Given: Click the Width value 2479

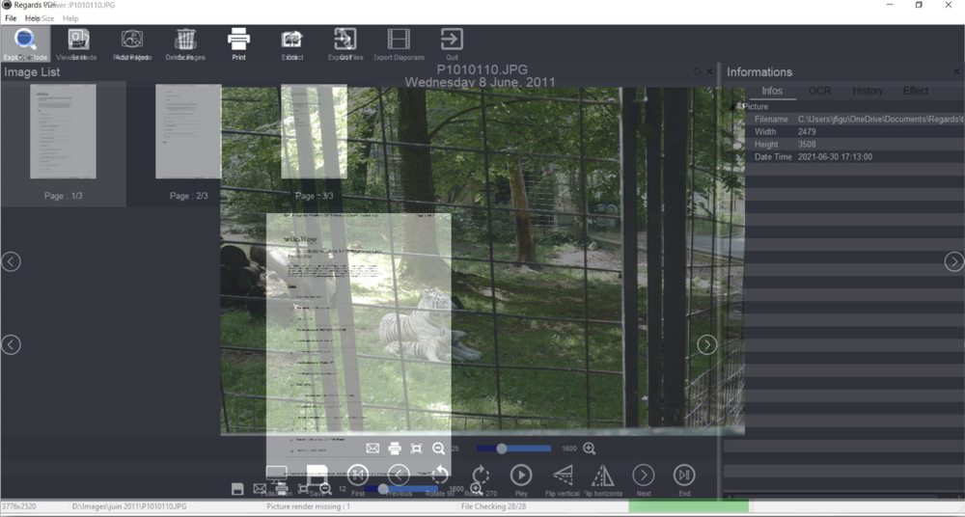Looking at the screenshot, I should pyautogui.click(x=807, y=132).
